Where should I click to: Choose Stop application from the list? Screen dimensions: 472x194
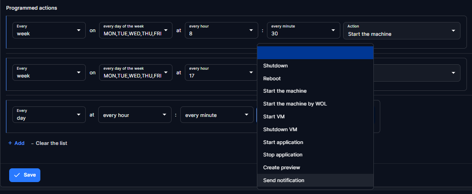[x=315, y=155]
